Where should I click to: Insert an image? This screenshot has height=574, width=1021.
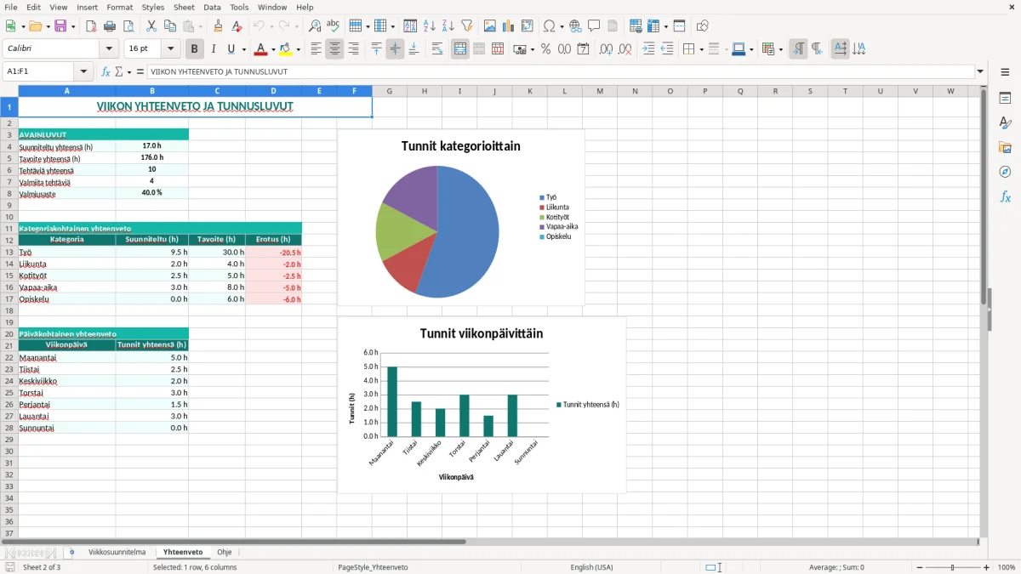pyautogui.click(x=490, y=26)
